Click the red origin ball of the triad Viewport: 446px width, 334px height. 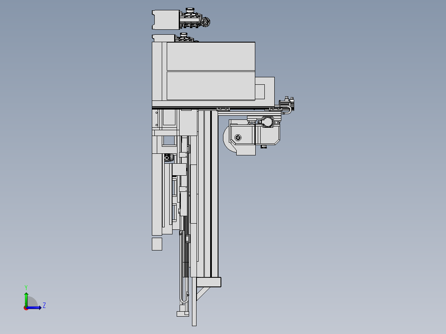click(26, 308)
